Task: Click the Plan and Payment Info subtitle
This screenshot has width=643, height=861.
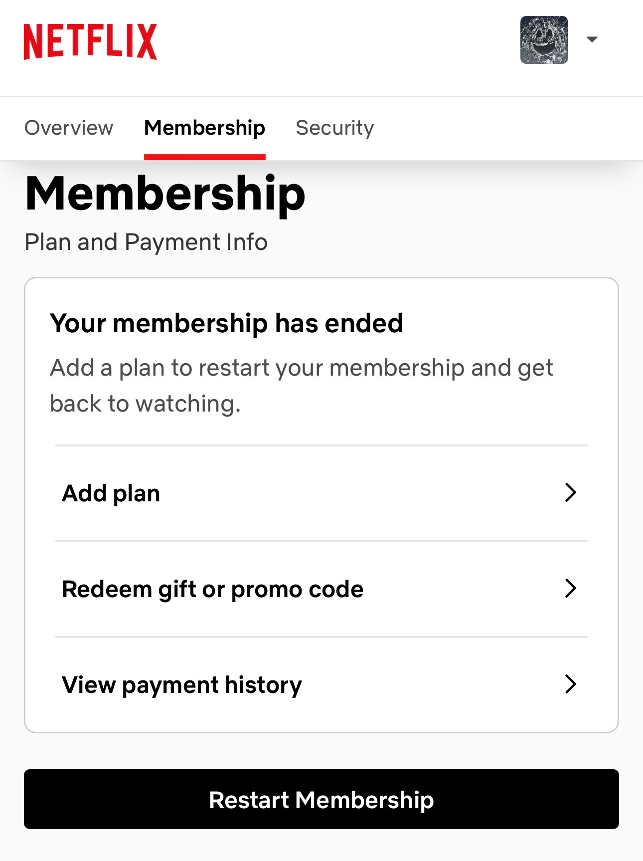Action: pos(146,242)
